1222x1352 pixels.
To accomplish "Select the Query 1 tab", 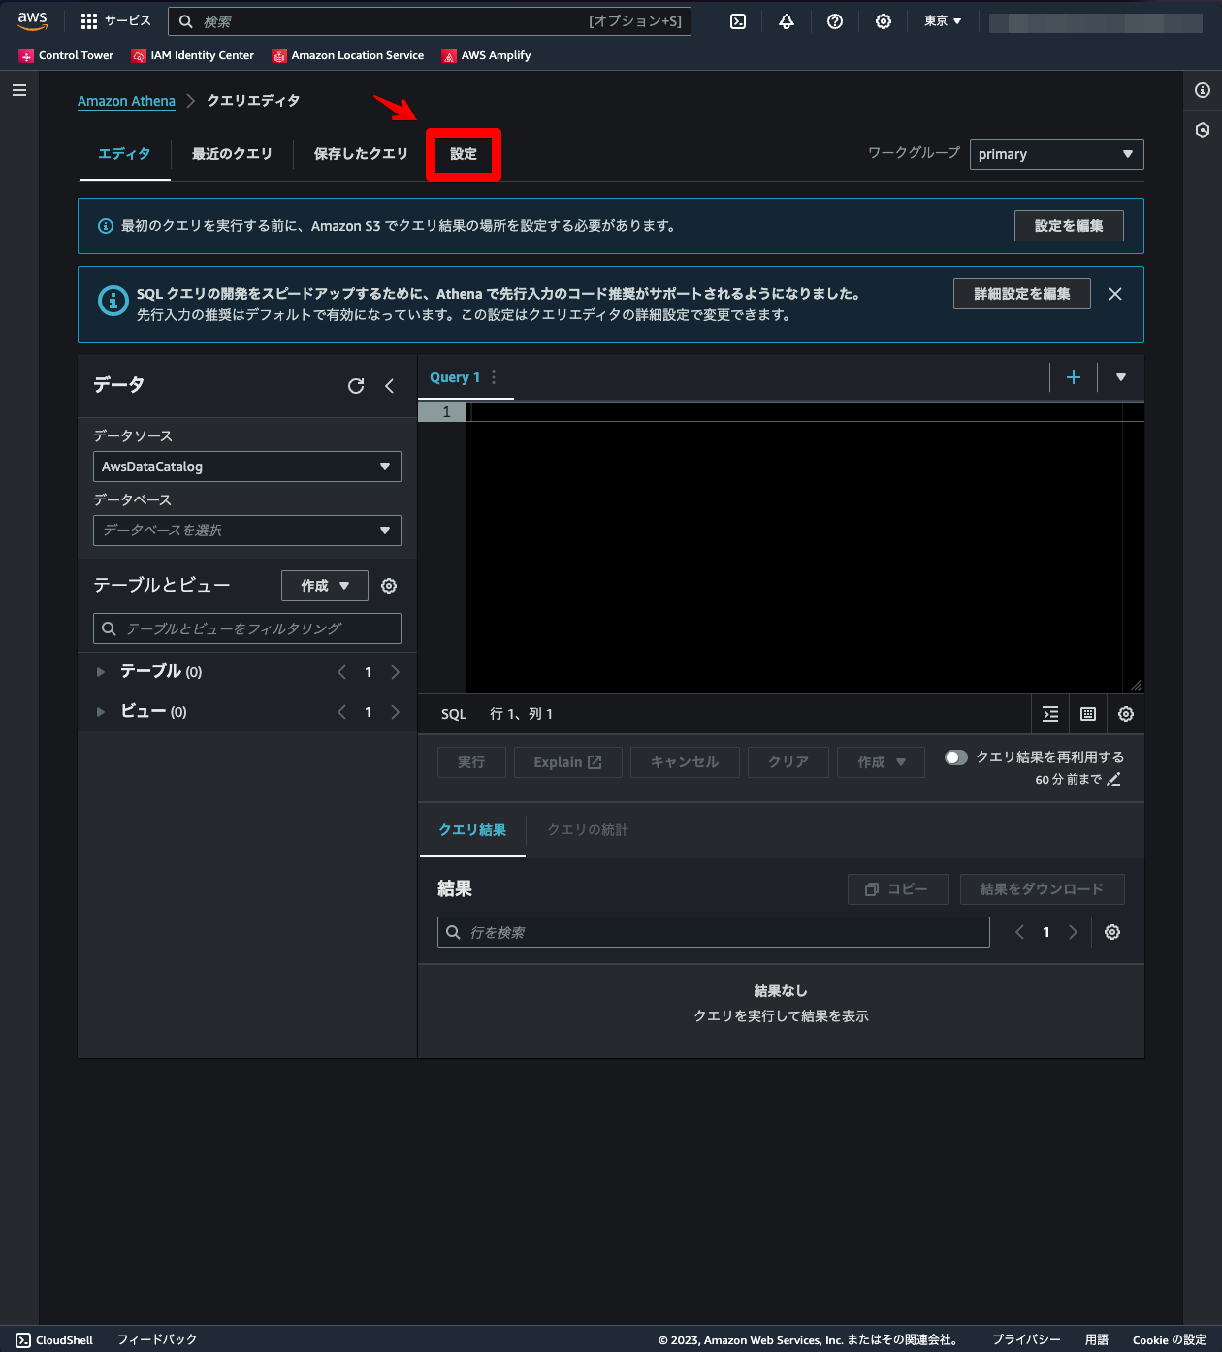I will (x=455, y=377).
